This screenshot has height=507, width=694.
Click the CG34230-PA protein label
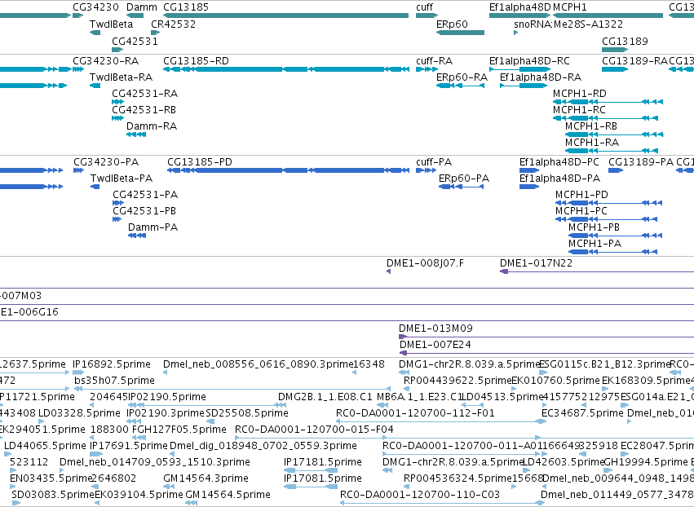coord(106,162)
